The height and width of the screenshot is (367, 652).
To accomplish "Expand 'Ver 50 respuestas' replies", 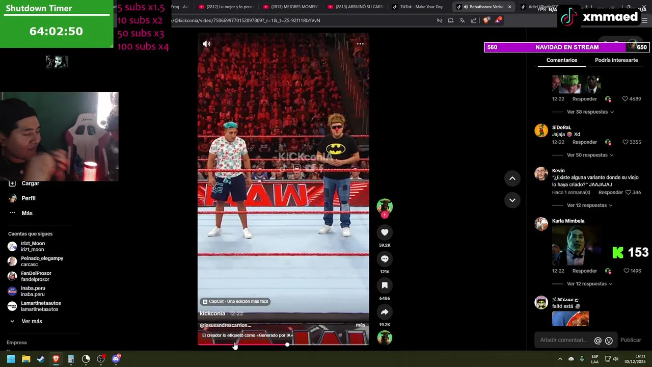I will [x=590, y=155].
